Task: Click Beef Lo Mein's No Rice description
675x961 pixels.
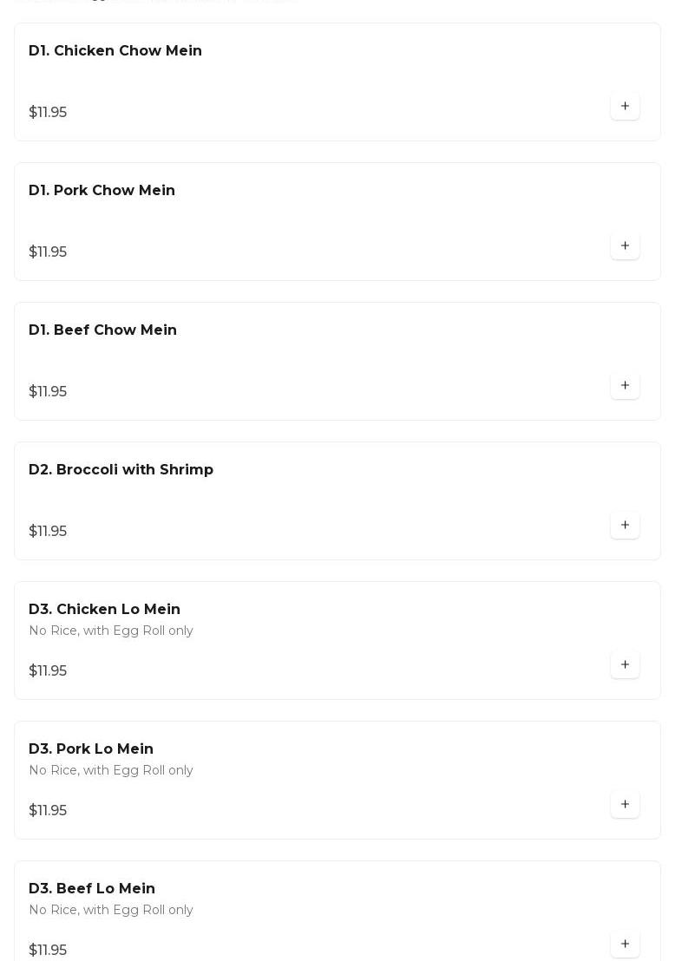Action: coord(111,910)
